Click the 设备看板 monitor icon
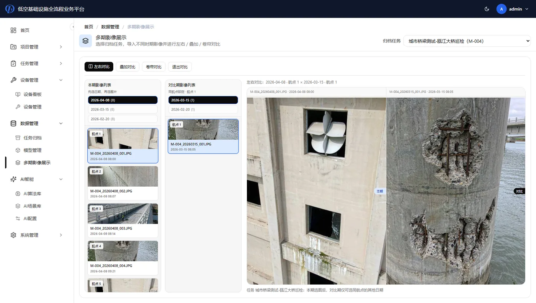Image resolution: width=536 pixels, height=303 pixels. 18,94
